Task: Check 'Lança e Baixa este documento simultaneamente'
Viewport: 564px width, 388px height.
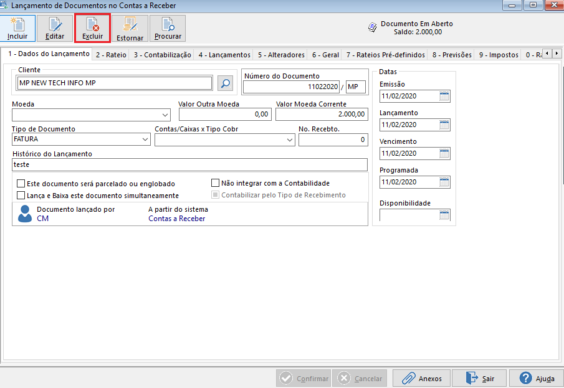Action: [x=21, y=196]
